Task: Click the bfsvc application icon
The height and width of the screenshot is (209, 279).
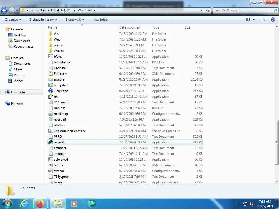Action: [51, 57]
